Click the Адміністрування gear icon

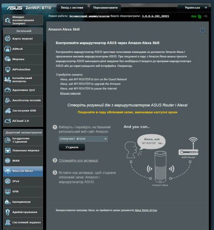pos(8,212)
